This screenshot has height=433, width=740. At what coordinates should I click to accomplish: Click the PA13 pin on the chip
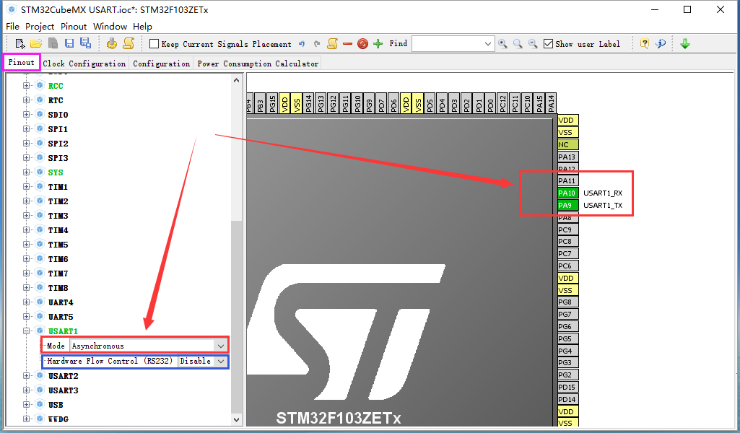[x=567, y=157]
